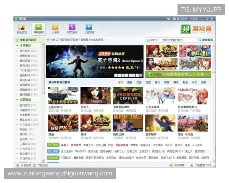The width and height of the screenshot is (229, 183).
Task: Open the Dead Space 3 featured banner
Action: pos(95,61)
